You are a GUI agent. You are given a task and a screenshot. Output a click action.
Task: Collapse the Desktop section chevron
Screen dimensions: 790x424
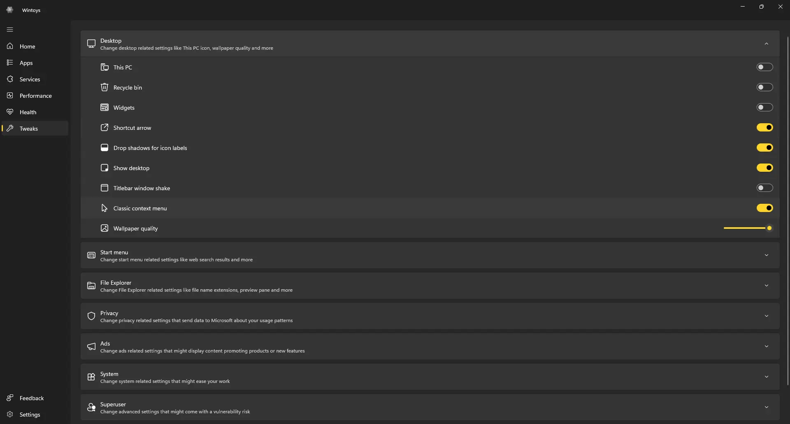pyautogui.click(x=766, y=44)
